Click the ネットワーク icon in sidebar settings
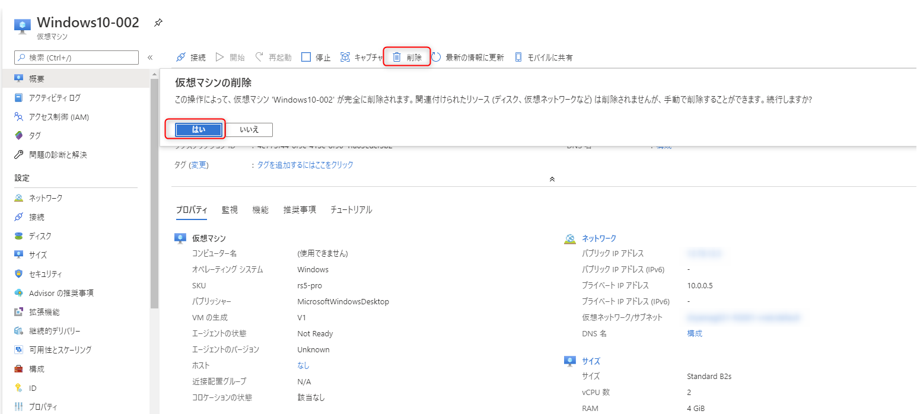 [x=18, y=198]
